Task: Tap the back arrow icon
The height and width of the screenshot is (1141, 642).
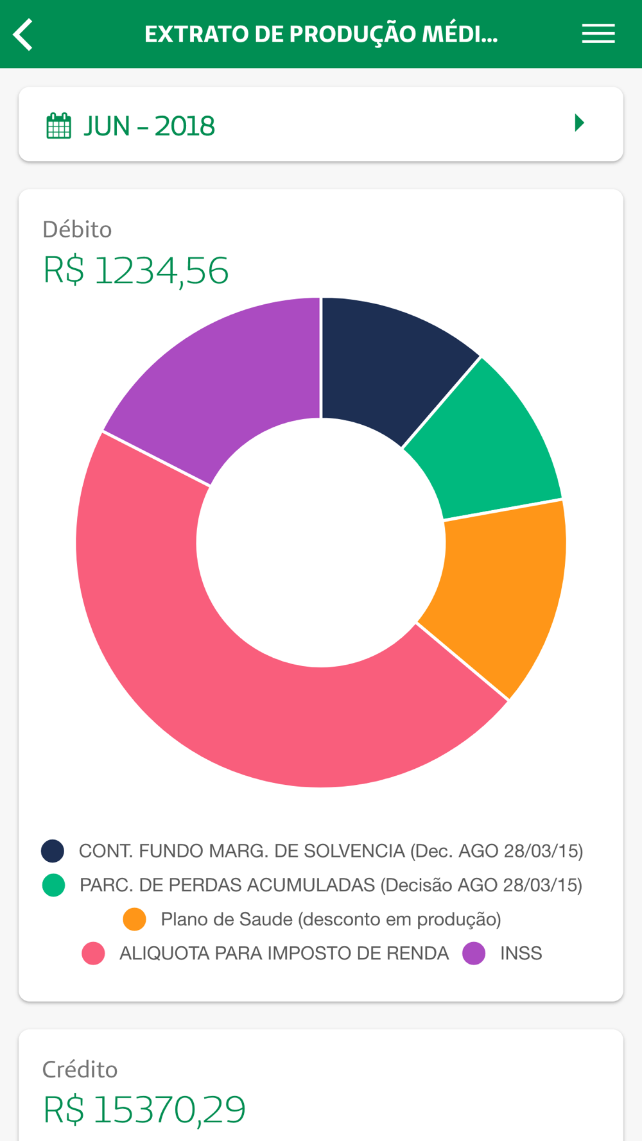Action: click(23, 35)
